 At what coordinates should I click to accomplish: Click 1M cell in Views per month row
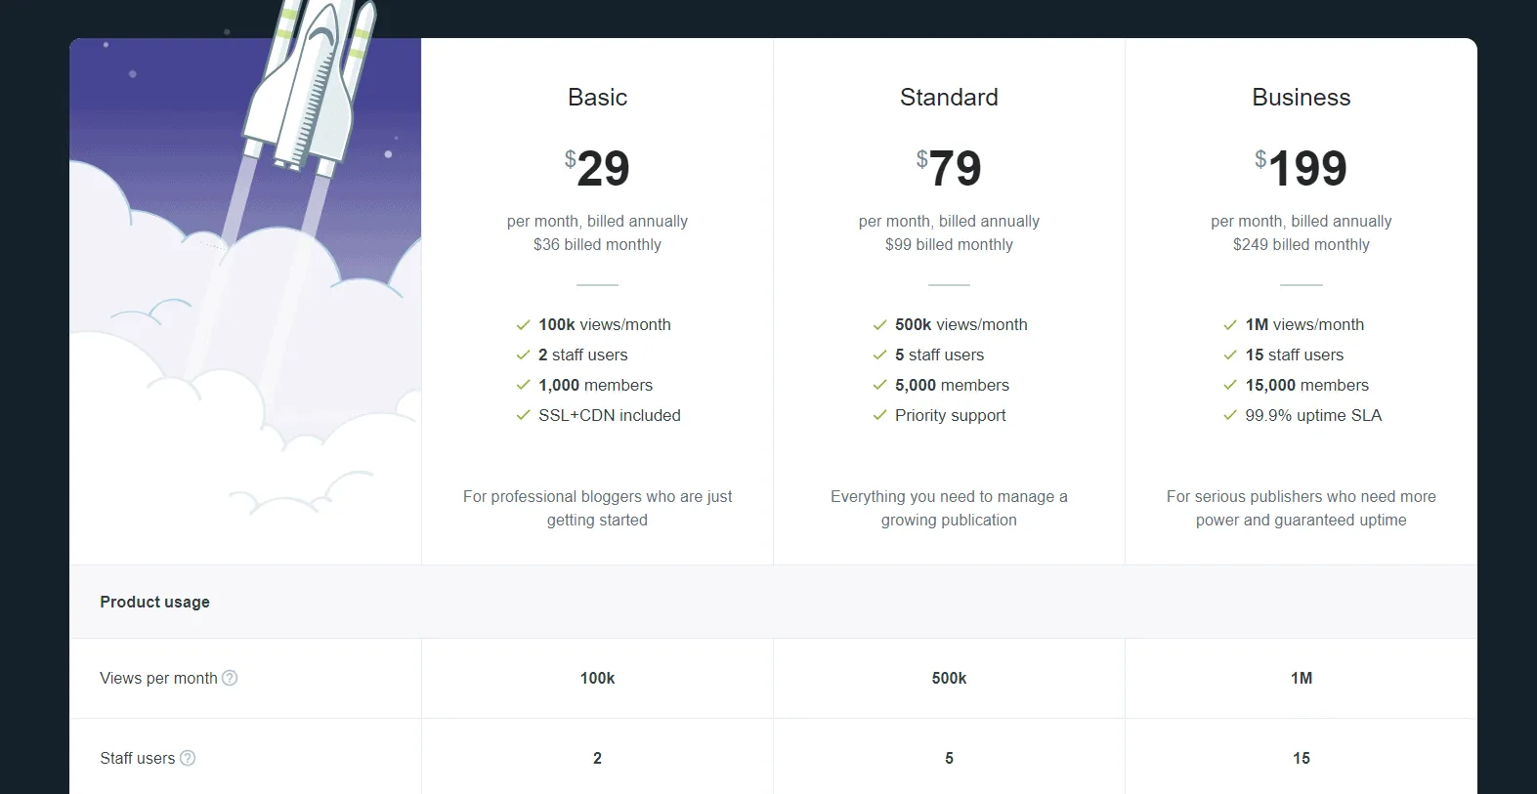tap(1302, 679)
